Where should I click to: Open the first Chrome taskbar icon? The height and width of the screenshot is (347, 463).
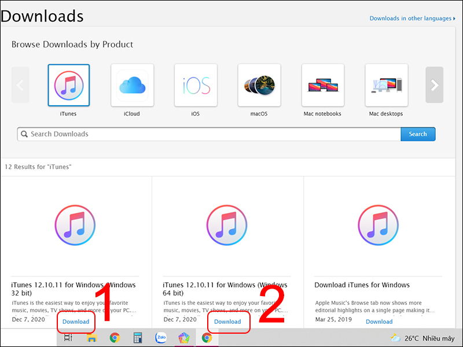pos(115,338)
